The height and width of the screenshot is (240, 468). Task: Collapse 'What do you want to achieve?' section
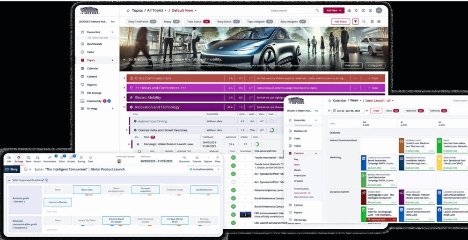pyautogui.click(x=9, y=180)
